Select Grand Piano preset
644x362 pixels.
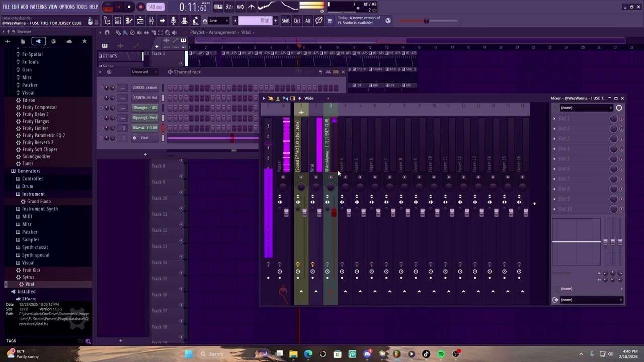click(x=39, y=201)
